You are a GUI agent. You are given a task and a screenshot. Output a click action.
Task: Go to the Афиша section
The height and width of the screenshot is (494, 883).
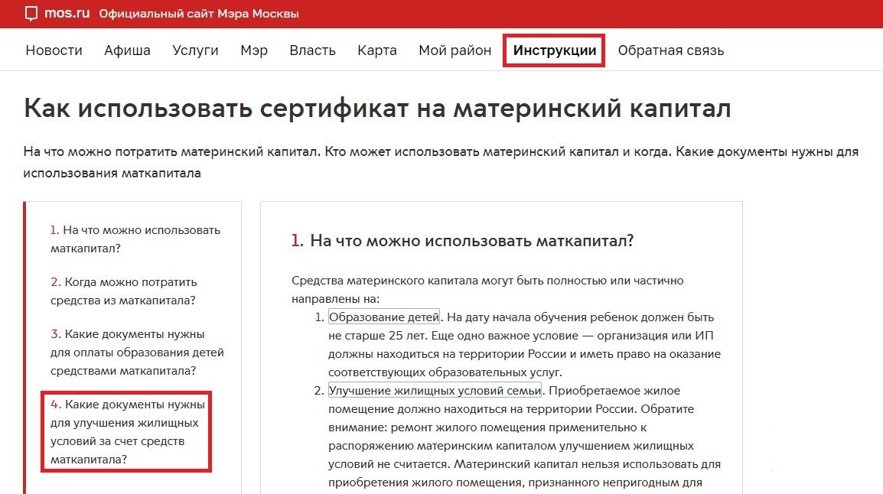(127, 50)
